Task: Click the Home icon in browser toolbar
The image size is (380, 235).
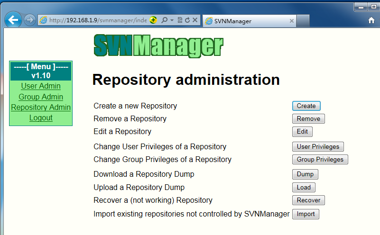Action: (371, 20)
